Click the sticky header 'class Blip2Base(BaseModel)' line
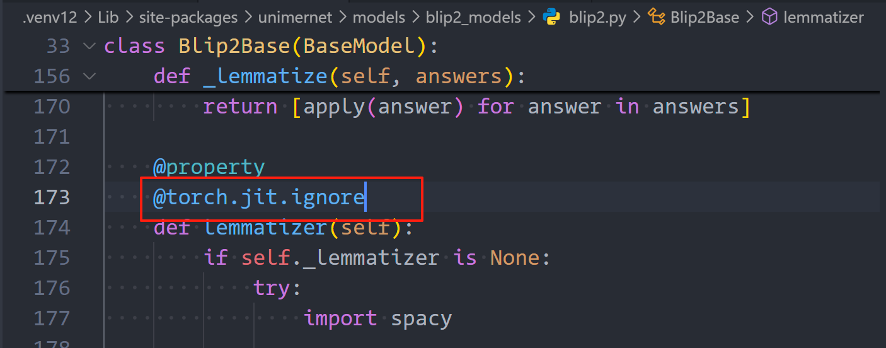The image size is (886, 348). 270,46
